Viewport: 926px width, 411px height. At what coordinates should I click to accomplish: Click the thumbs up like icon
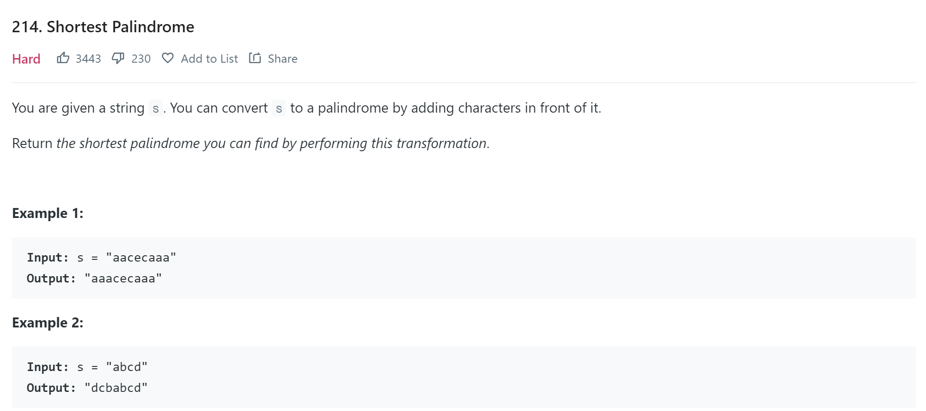pyautogui.click(x=63, y=58)
